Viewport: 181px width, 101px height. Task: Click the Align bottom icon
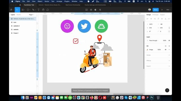point(166,19)
